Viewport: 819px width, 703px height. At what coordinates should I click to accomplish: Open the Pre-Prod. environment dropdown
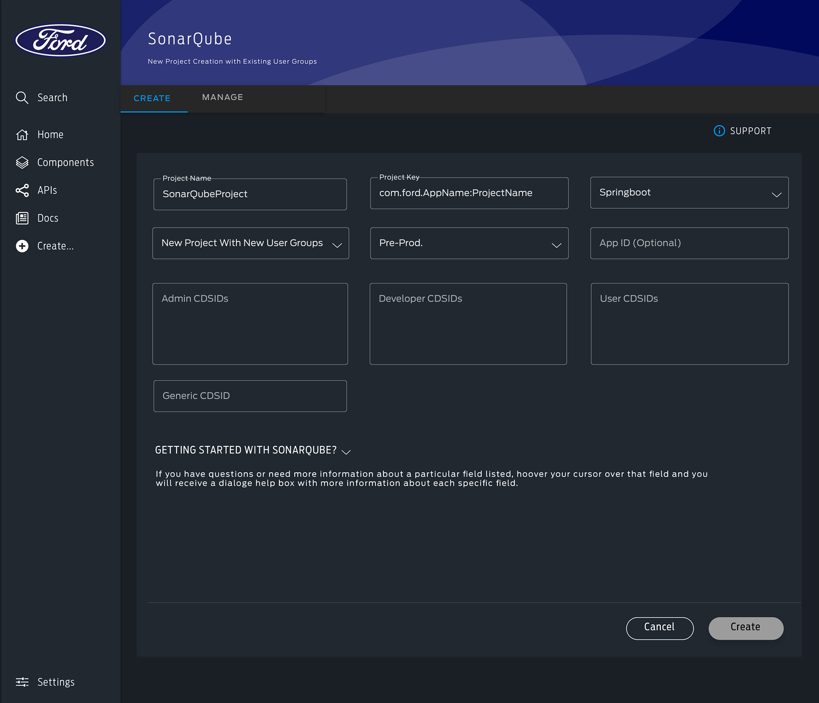point(469,243)
